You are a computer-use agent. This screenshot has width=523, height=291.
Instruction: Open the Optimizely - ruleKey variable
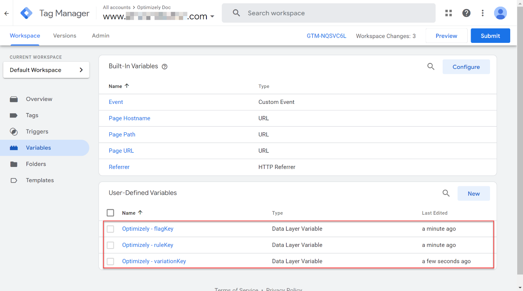[148, 245]
